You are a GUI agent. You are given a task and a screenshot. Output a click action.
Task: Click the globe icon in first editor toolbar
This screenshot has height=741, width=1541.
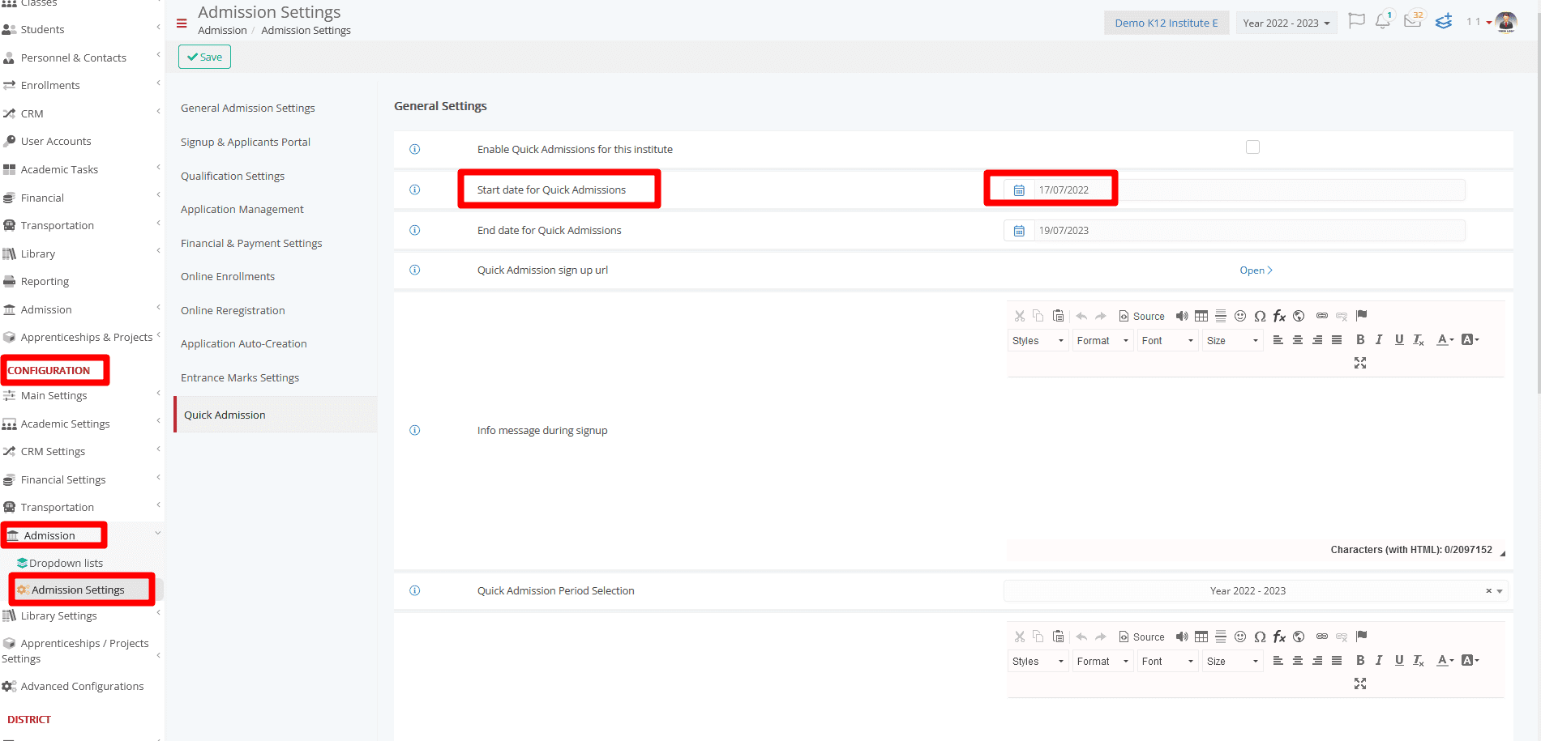(1299, 316)
